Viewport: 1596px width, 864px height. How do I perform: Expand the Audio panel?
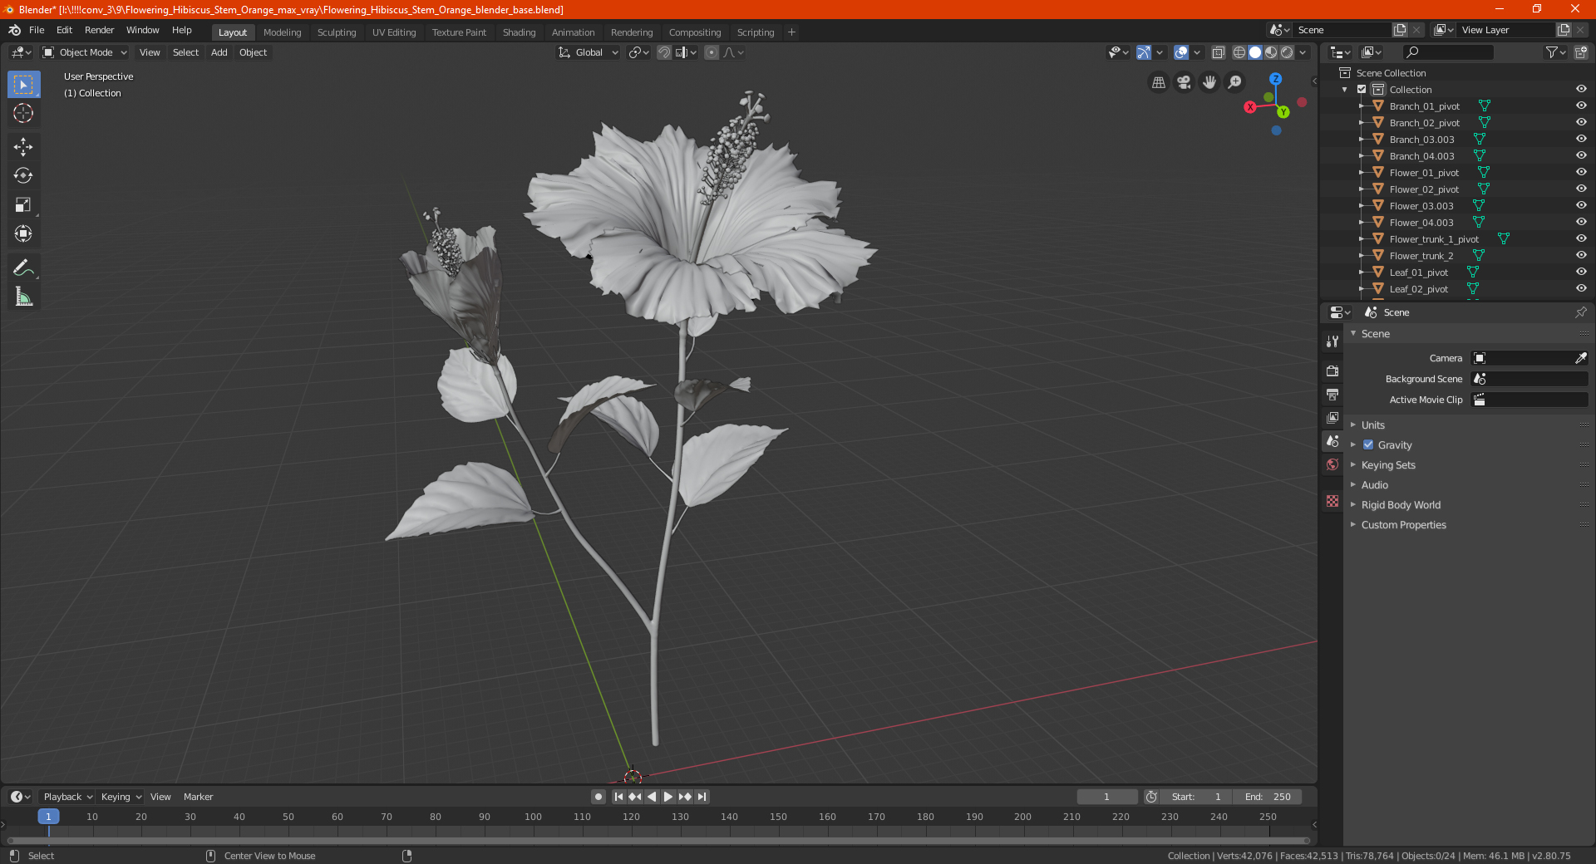[1374, 485]
